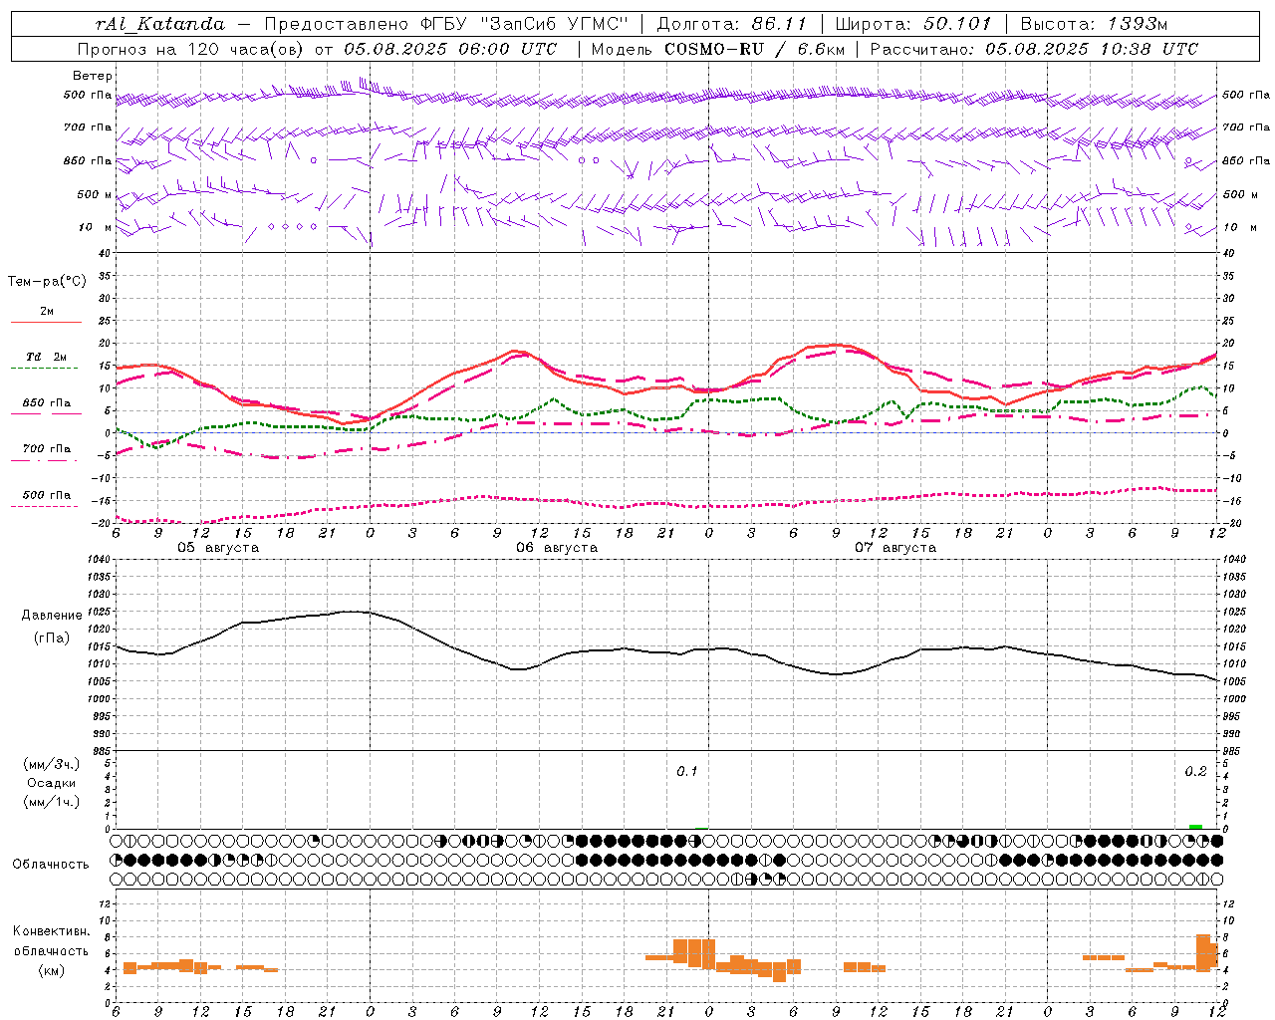Click the Осадки precipitation label
1275x1020 pixels.
(x=52, y=783)
